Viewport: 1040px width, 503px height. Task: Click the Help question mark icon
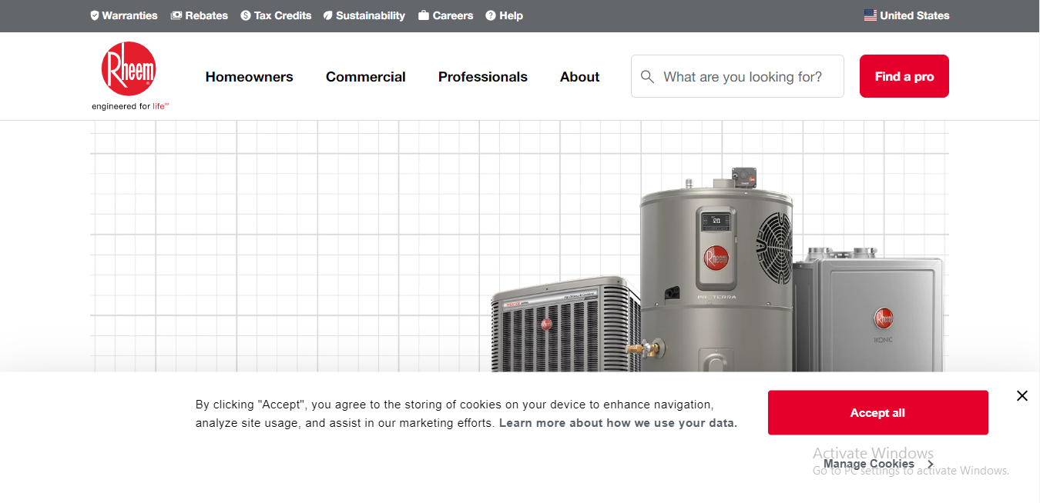[491, 15]
